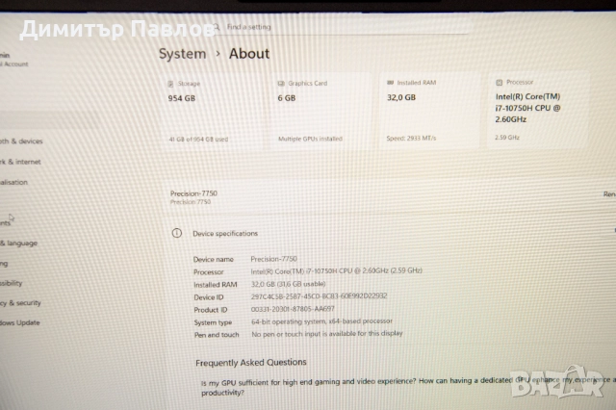
Task: Open the security sidebar item
Action: click(x=20, y=303)
